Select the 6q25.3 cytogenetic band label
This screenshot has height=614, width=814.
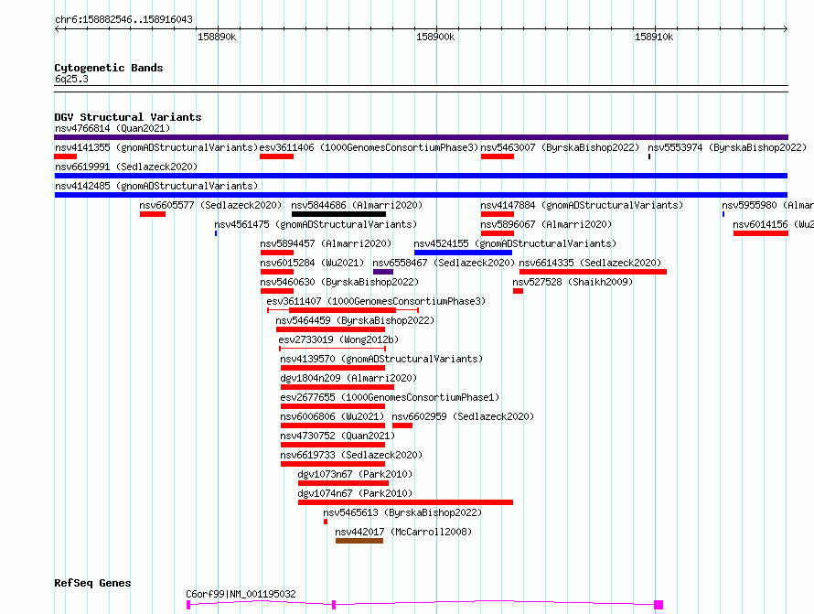point(71,79)
